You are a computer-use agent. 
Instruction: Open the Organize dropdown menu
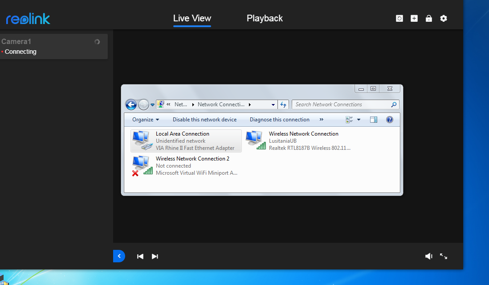(146, 120)
